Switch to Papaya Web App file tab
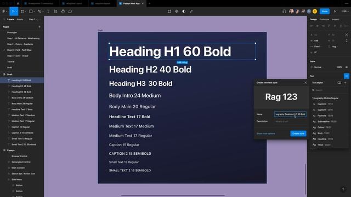351x197 pixels. (x=132, y=4)
